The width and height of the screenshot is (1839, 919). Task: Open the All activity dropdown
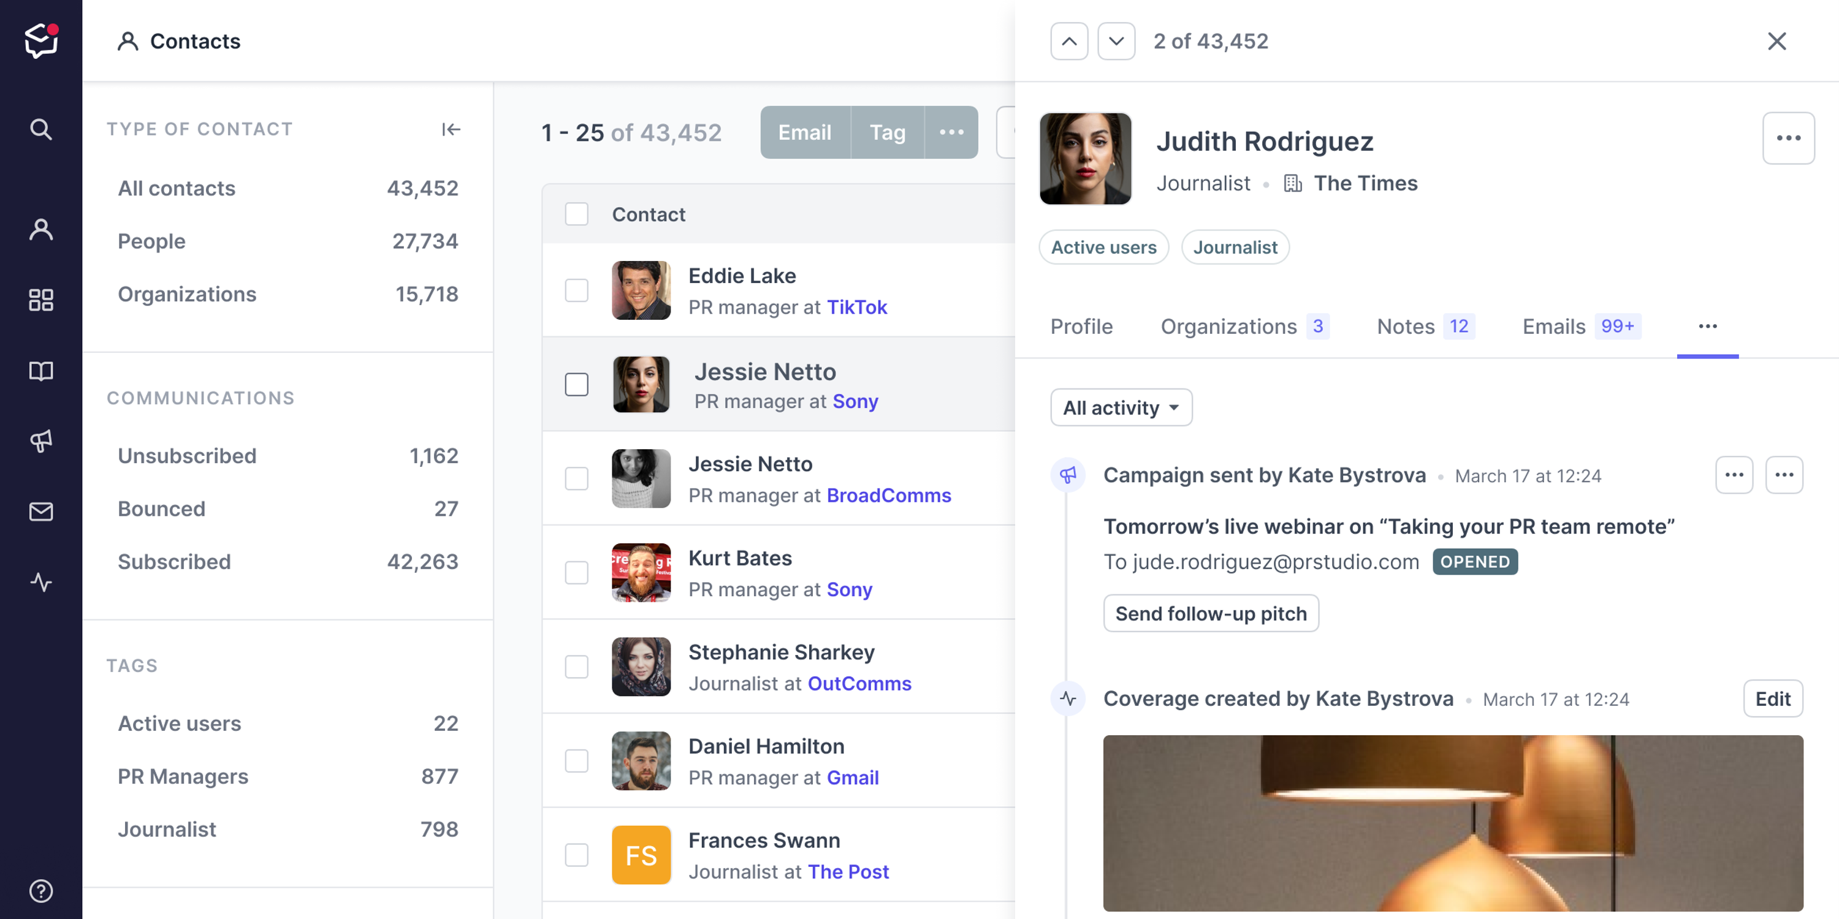(1120, 407)
